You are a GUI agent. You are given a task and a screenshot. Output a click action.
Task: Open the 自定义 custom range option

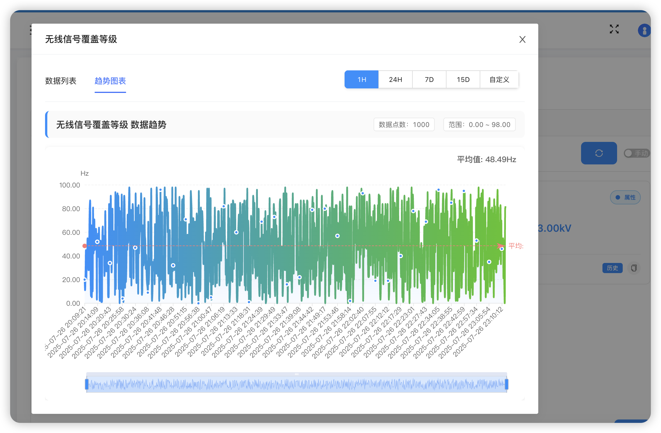point(499,79)
